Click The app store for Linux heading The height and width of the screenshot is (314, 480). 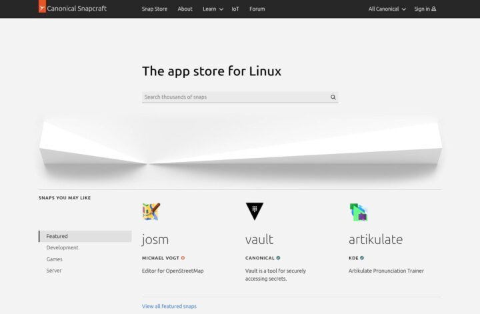(211, 71)
